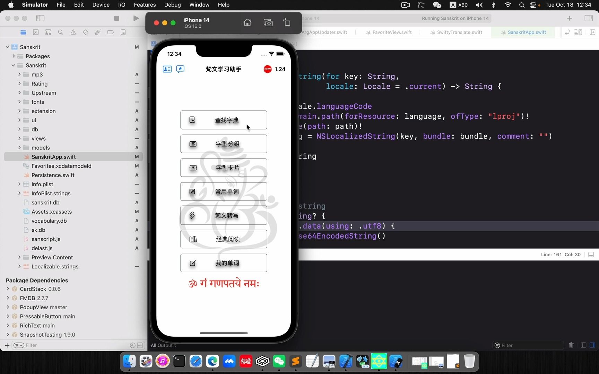Open the favorites star bubble icon in the app
The height and width of the screenshot is (374, 599).
[x=180, y=69]
